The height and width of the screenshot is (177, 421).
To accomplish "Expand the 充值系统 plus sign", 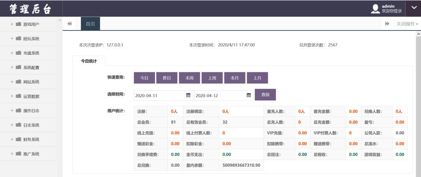I will click(12, 53).
